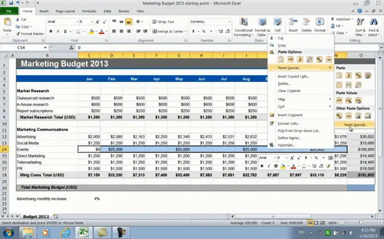This screenshot has height=239, width=384.
Task: Click the Decrease Decimal icon
Action: [228, 31]
